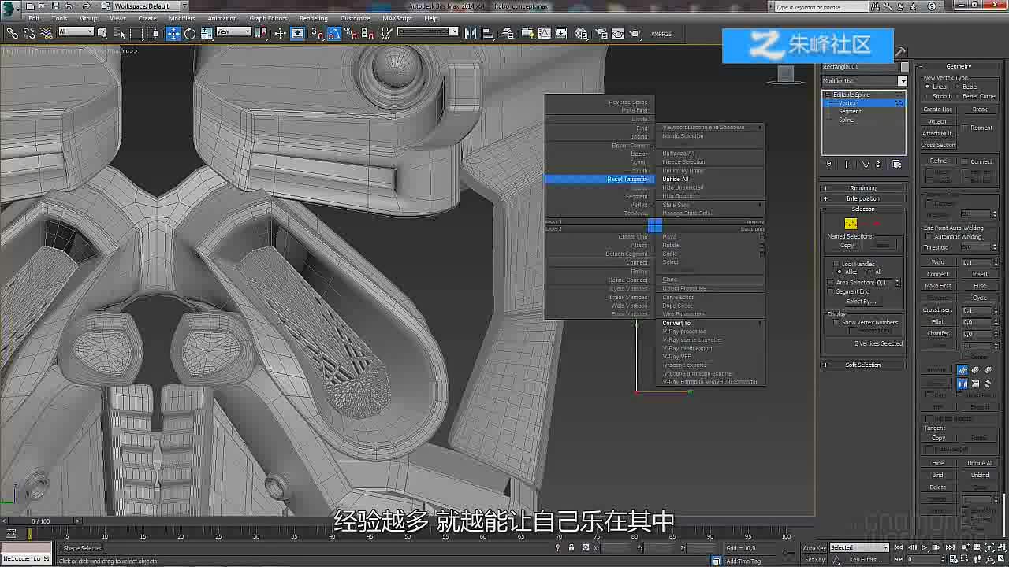Select the Select and Move tool
Screen dimensions: 1009x567
173,33
